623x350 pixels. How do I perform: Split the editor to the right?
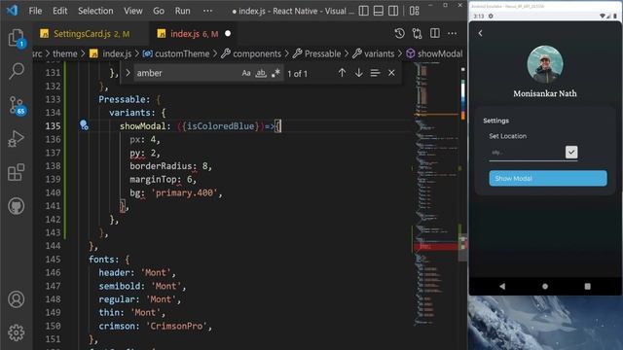435,33
